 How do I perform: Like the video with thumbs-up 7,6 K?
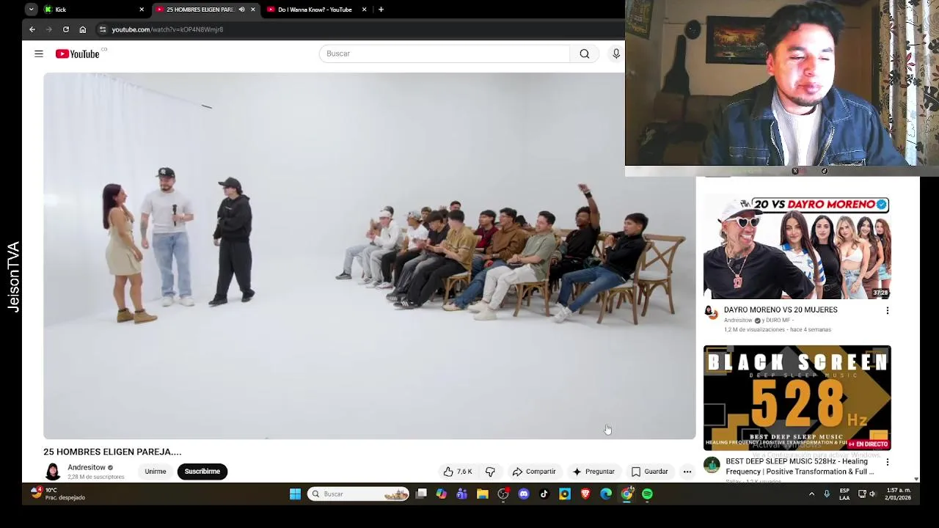pos(458,472)
